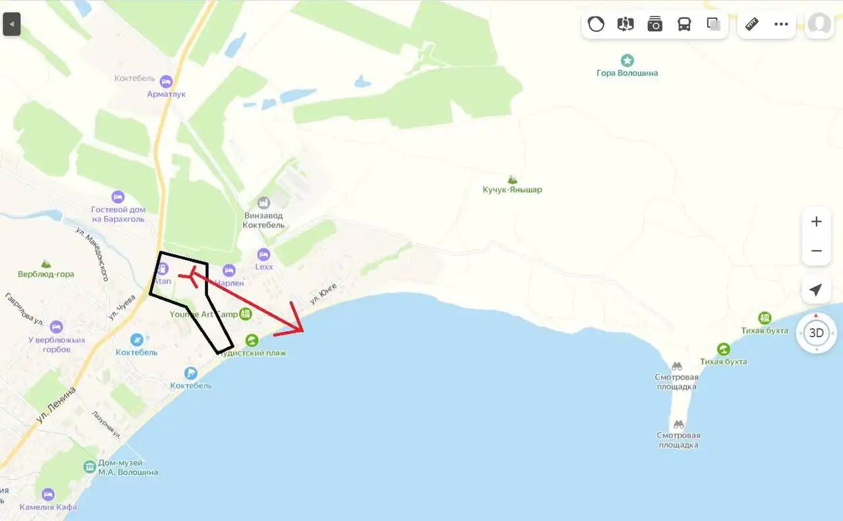Screen dimensions: 843x521
Task: Zoom in with the plus button
Action: tap(817, 221)
